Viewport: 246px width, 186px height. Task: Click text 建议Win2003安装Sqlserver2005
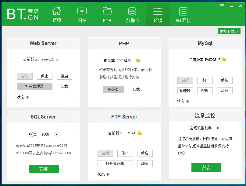41,146
